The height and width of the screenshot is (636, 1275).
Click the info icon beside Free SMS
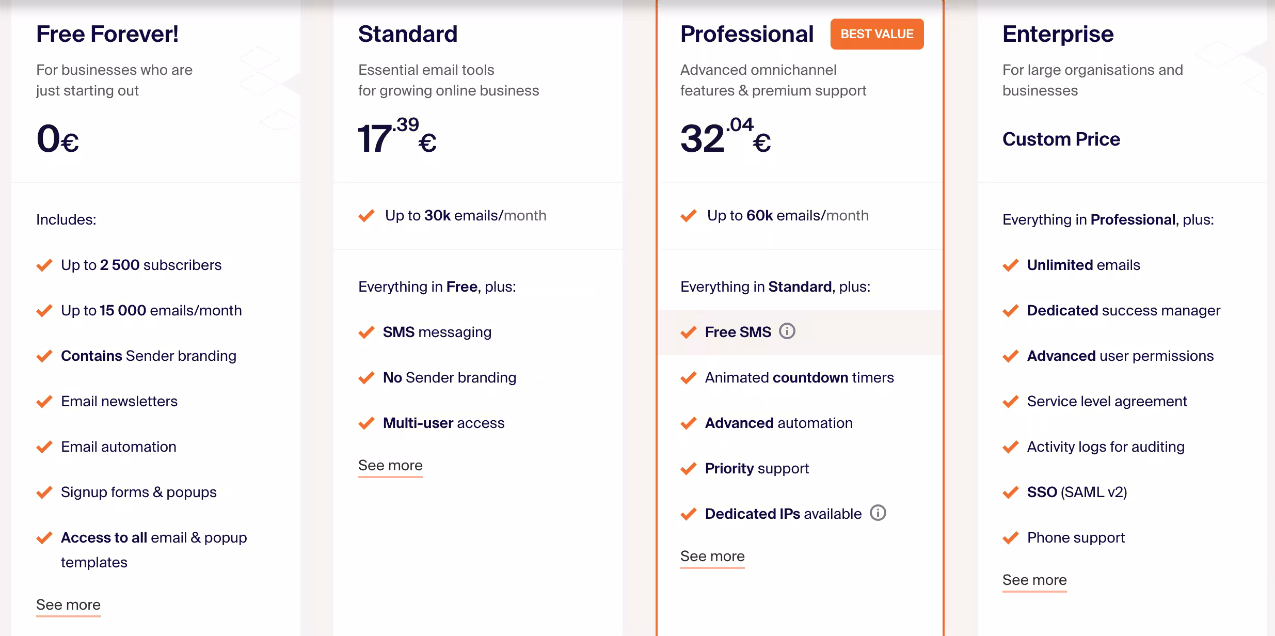(787, 331)
